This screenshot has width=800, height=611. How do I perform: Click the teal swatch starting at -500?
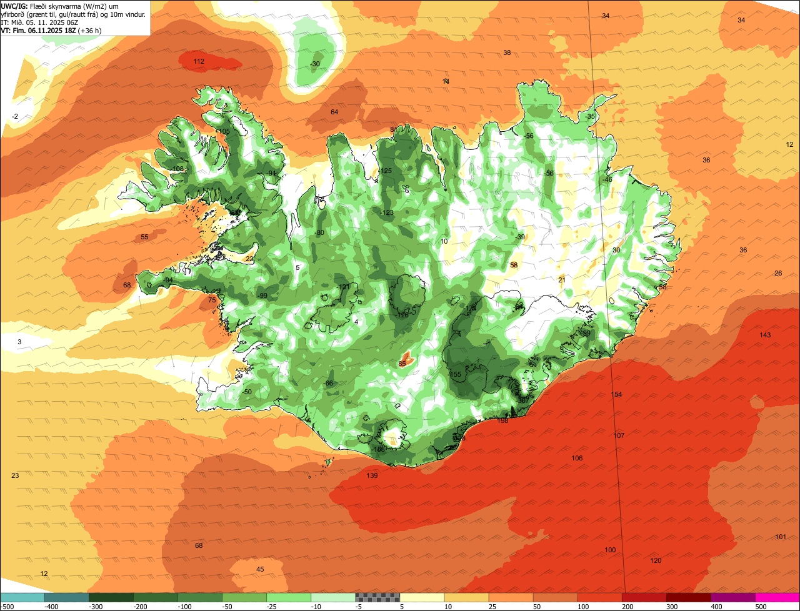tap(22, 597)
